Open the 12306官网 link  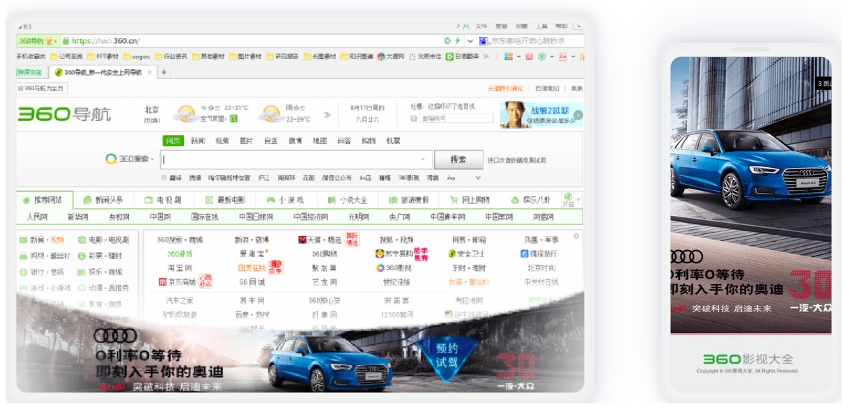click(x=396, y=315)
